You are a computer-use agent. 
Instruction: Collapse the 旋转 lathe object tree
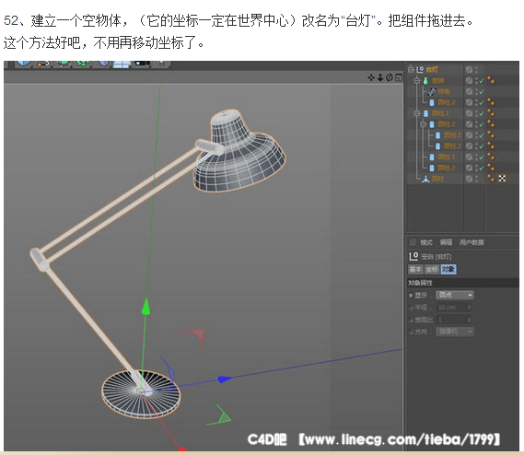pyautogui.click(x=417, y=80)
